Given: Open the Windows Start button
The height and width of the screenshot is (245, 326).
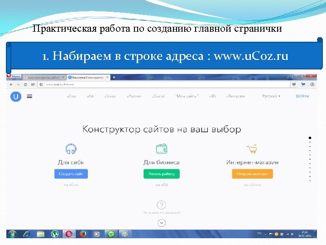Looking at the screenshot, I should (x=13, y=234).
